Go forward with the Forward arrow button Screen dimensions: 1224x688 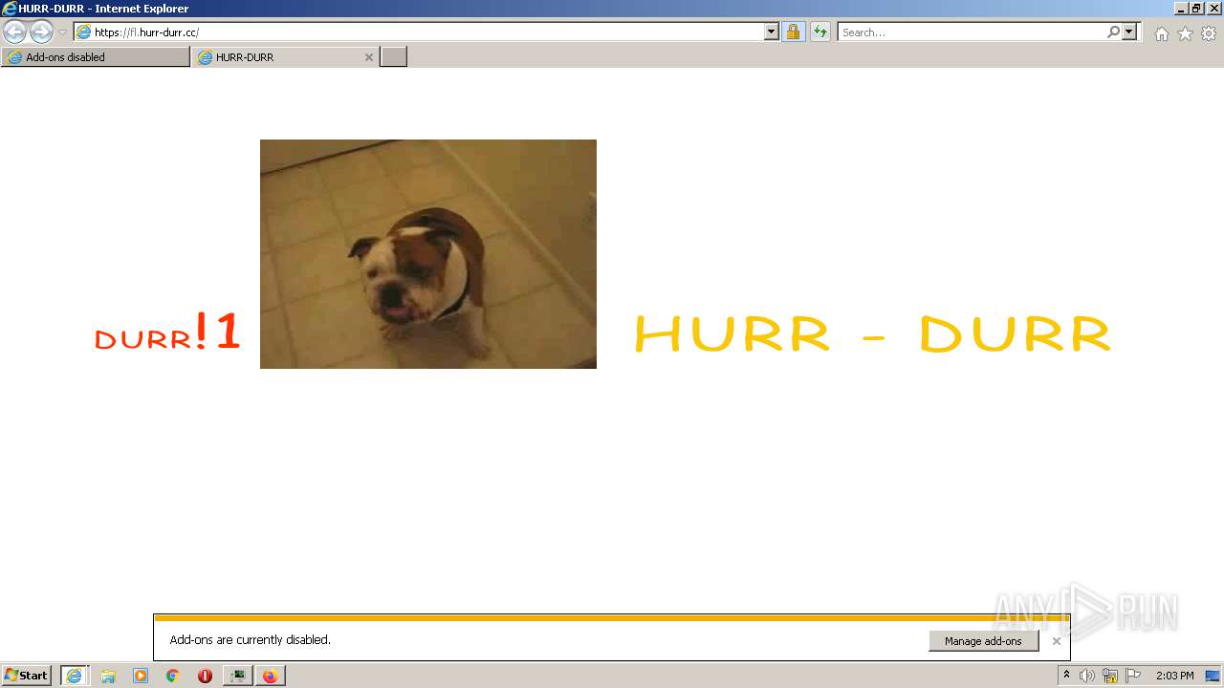click(x=41, y=32)
